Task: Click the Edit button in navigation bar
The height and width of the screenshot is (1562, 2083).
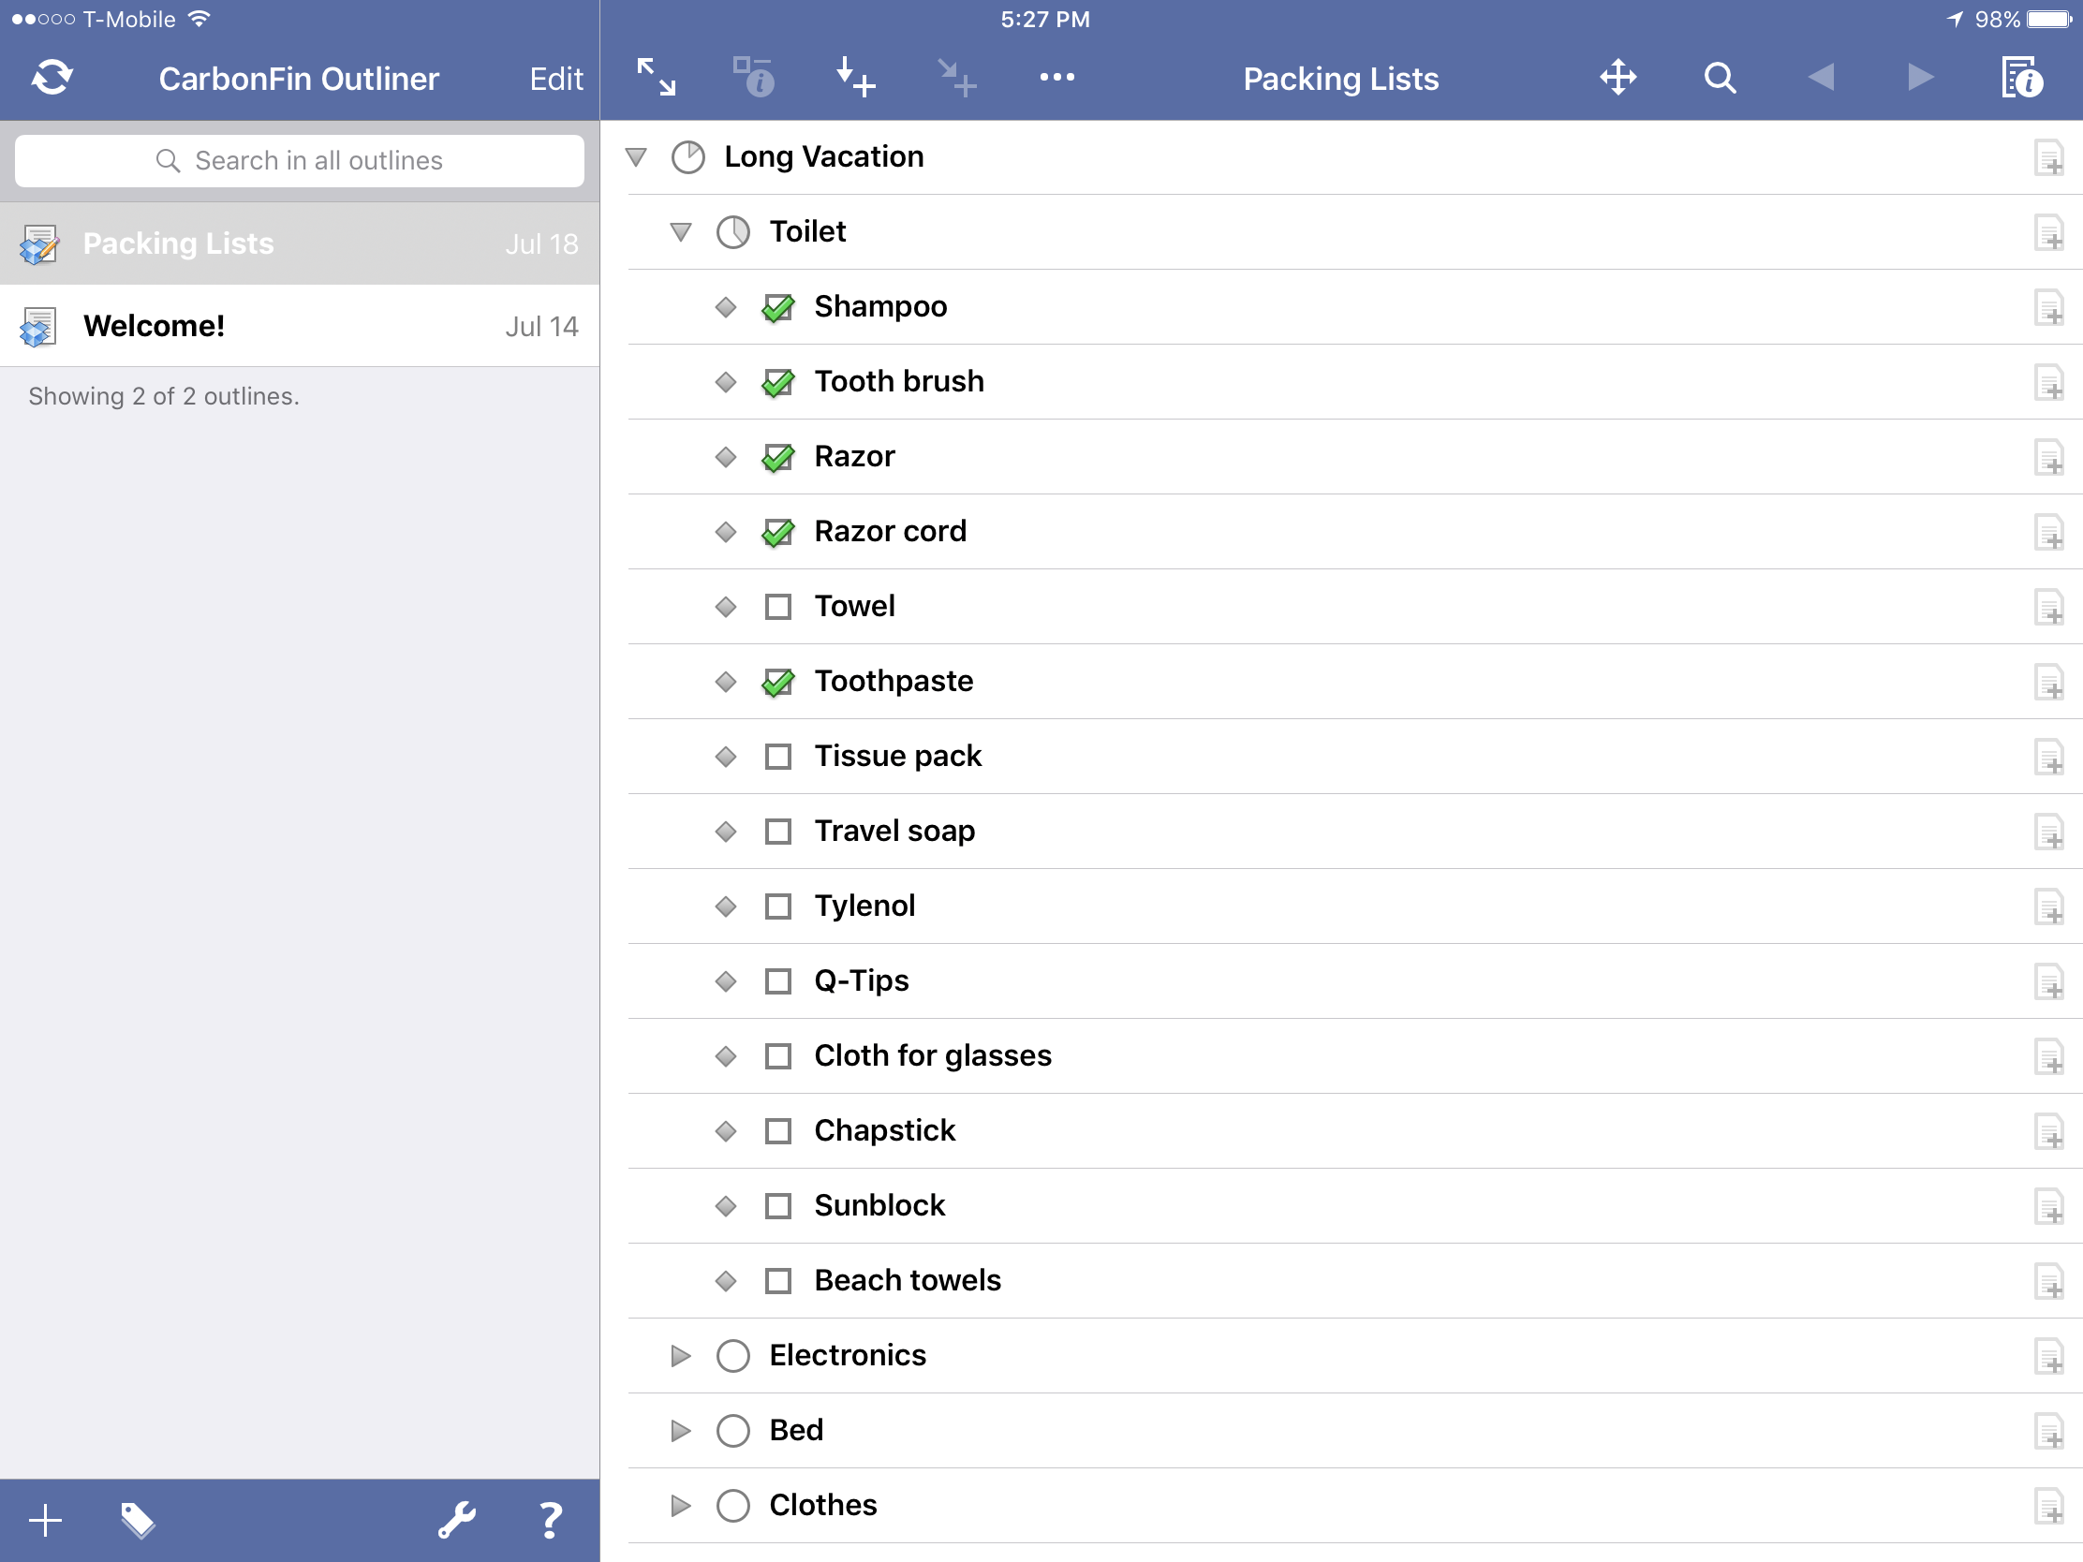Action: (x=556, y=76)
